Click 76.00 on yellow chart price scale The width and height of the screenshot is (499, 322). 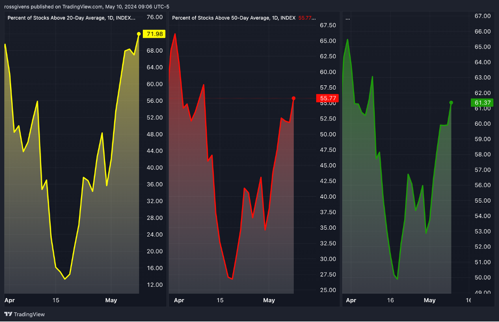click(x=155, y=17)
